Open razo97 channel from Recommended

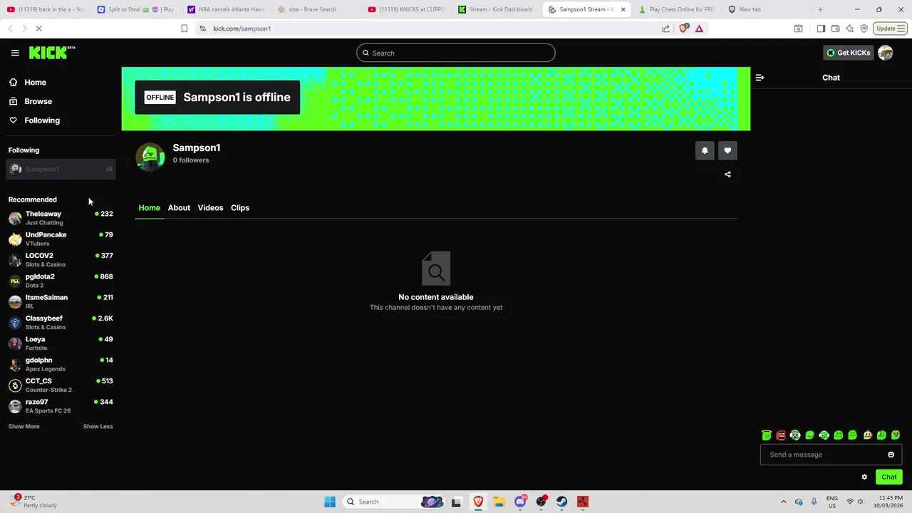(61, 406)
